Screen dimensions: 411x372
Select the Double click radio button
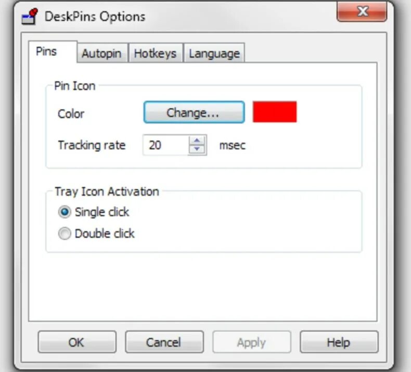coord(65,233)
